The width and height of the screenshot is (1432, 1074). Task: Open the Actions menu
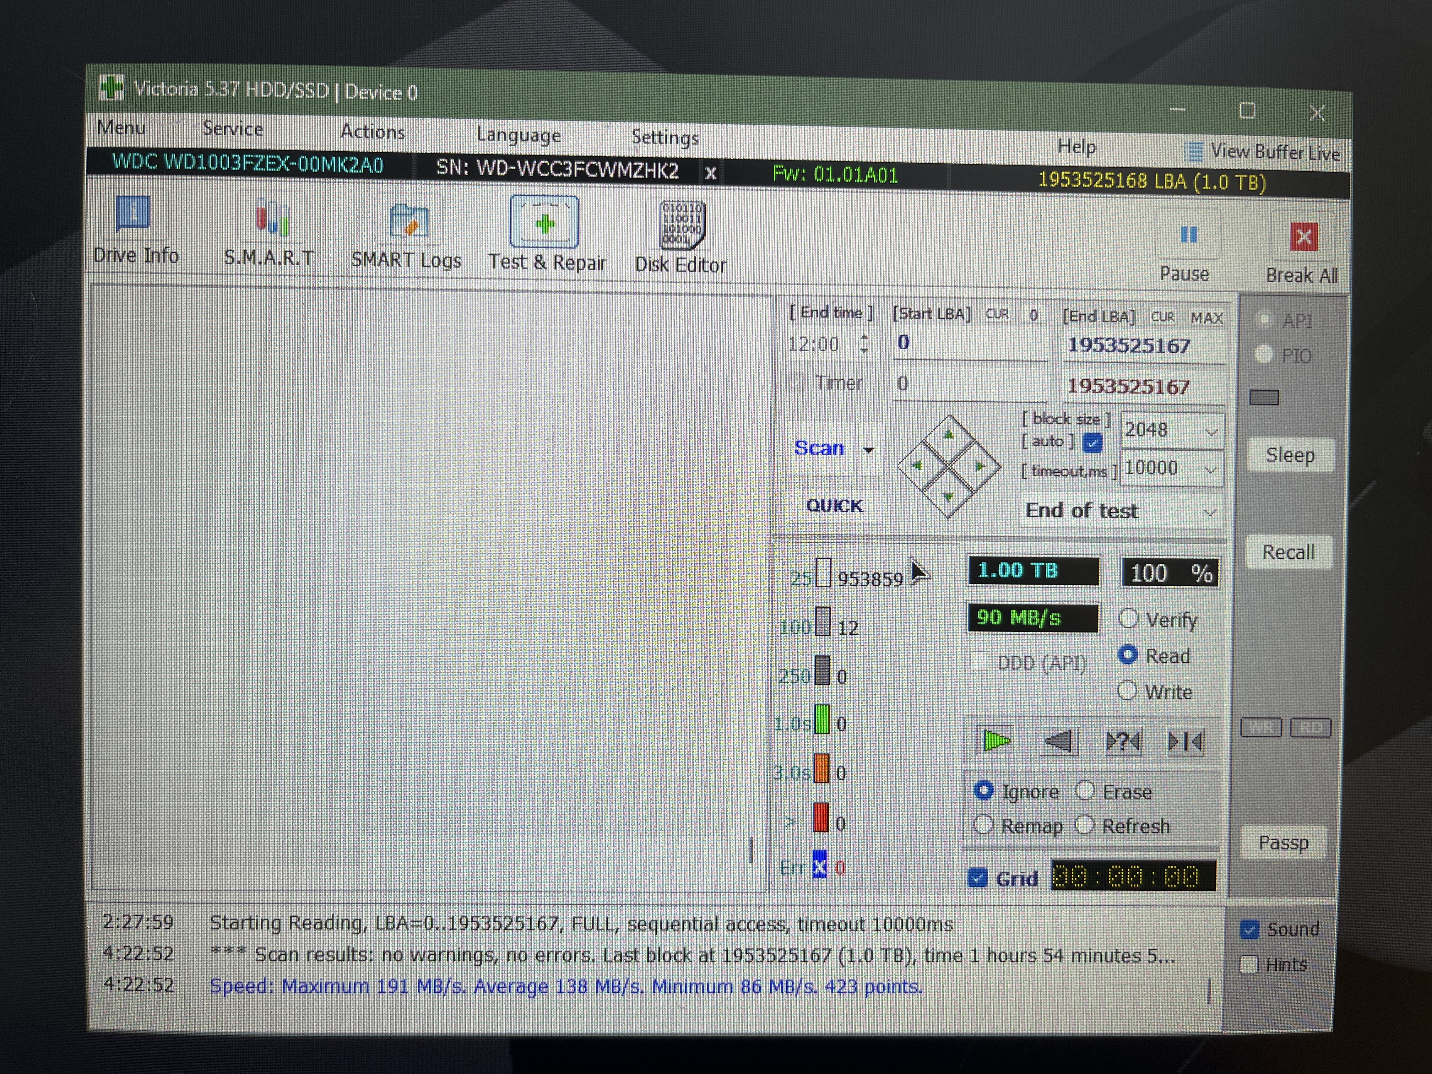coord(372,131)
